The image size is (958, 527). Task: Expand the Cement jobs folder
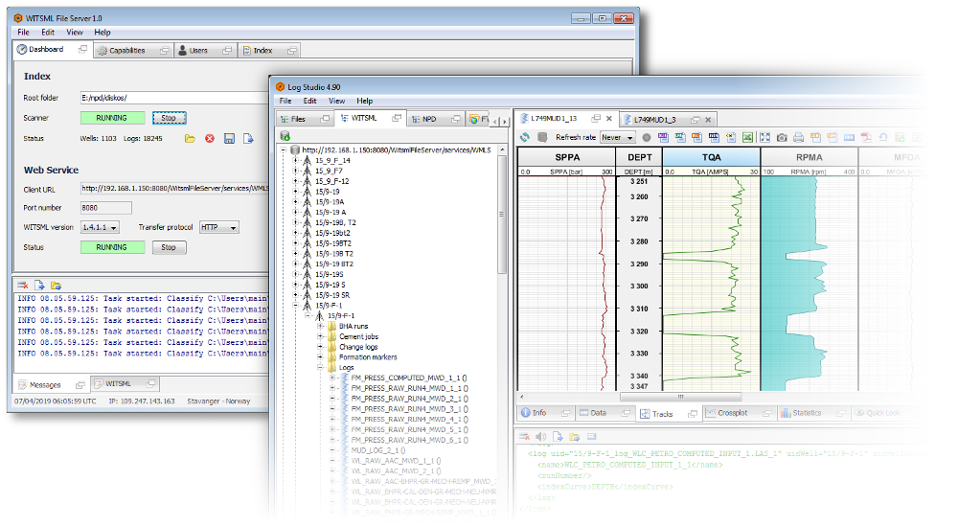pyautogui.click(x=320, y=336)
